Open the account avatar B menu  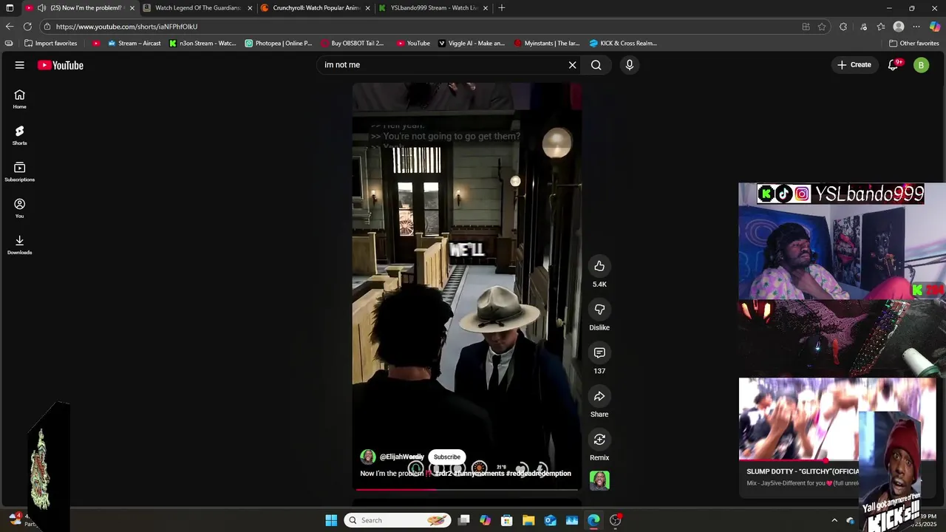pyautogui.click(x=921, y=65)
